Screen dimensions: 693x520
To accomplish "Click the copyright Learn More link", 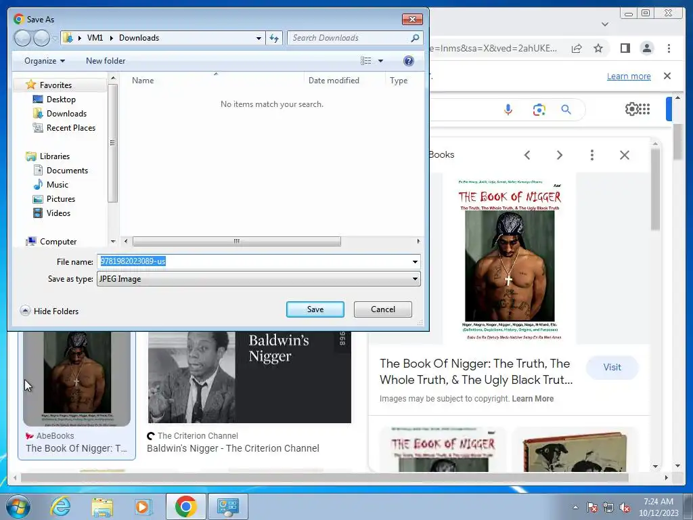I will click(x=533, y=399).
